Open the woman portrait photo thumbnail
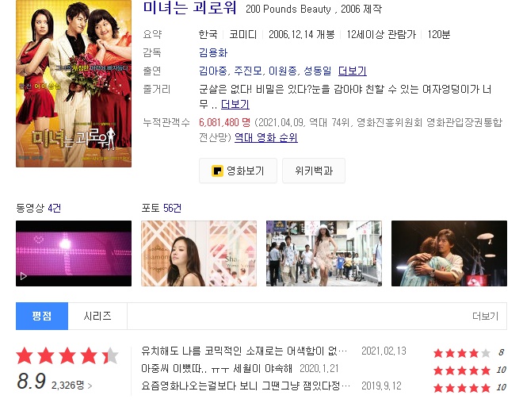The height and width of the screenshot is (403, 523). tap(199, 253)
